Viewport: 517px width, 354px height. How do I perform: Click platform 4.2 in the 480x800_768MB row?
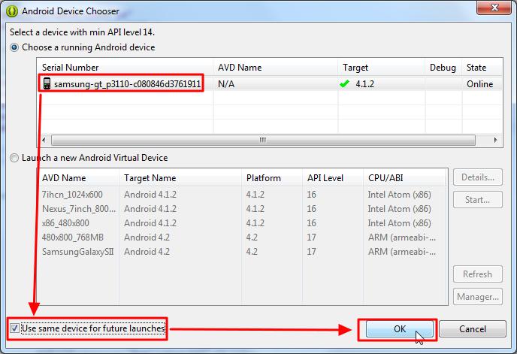[x=252, y=238]
